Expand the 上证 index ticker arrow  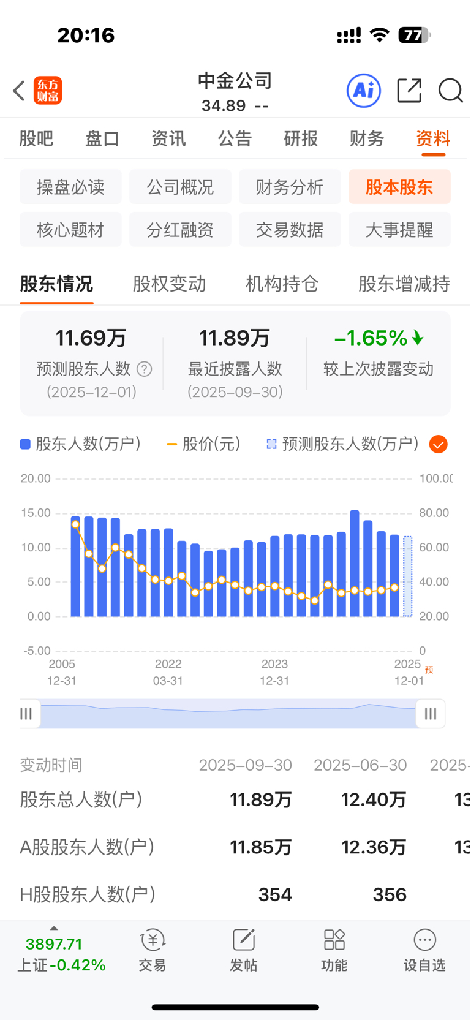pyautogui.click(x=54, y=929)
